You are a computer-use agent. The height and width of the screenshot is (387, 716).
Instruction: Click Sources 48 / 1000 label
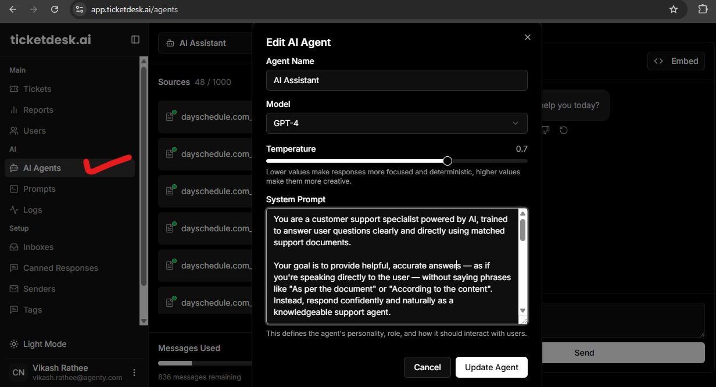[194, 82]
